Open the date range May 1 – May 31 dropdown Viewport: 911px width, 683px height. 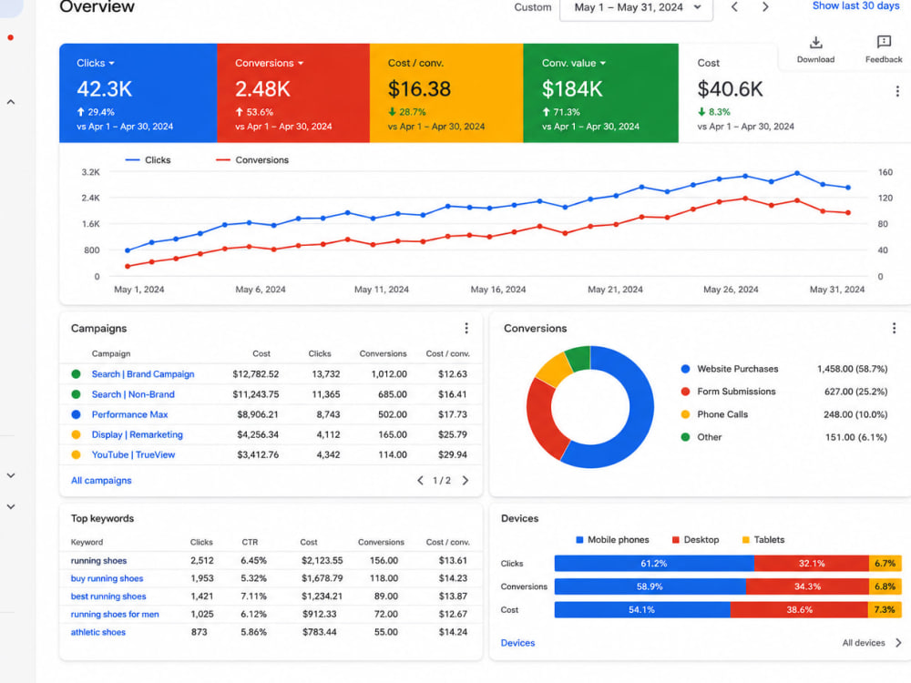tap(636, 8)
